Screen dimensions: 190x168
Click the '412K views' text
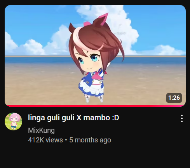(45, 140)
